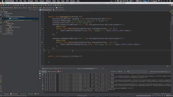Screen dimensions: 173x97
Task: Collapse the java folder node
Action: 4,15
